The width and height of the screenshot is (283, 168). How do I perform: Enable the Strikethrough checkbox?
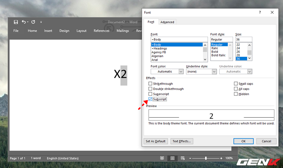[150, 83]
